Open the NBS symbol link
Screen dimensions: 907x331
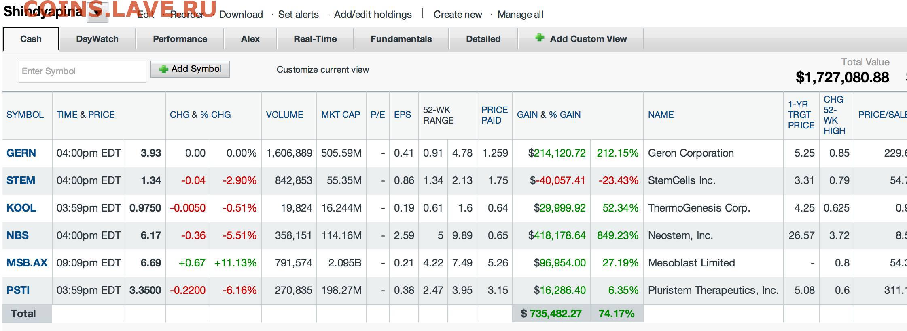tap(17, 235)
